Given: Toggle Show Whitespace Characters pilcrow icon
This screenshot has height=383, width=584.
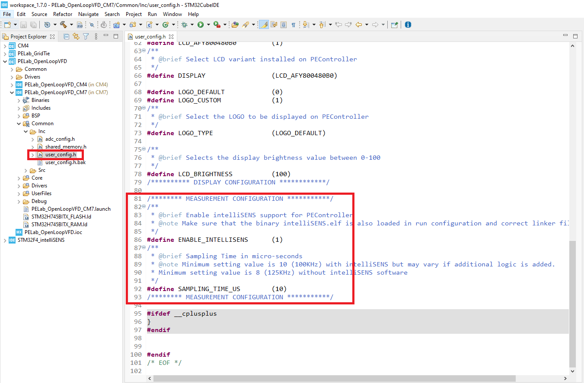Looking at the screenshot, I should coord(294,25).
